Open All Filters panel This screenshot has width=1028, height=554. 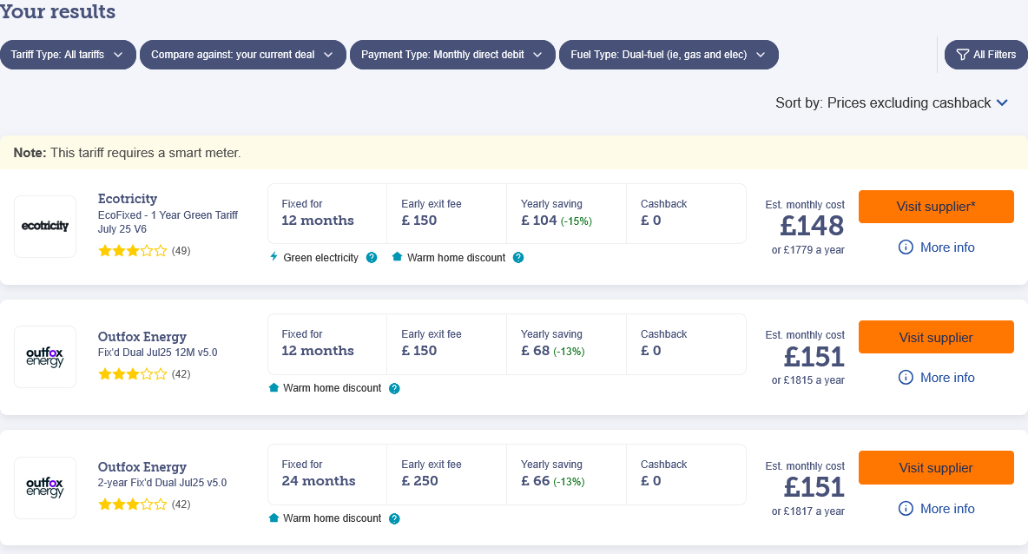tap(986, 55)
